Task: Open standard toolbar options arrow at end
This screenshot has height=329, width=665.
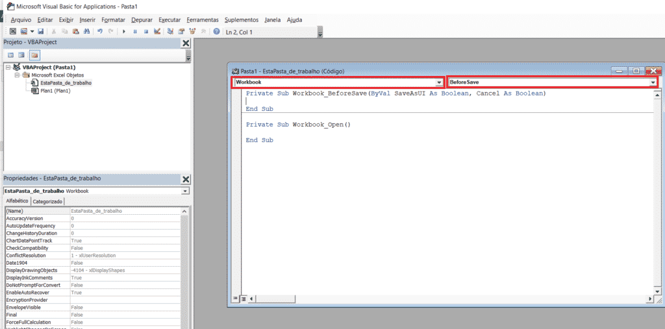Action: tap(320, 32)
